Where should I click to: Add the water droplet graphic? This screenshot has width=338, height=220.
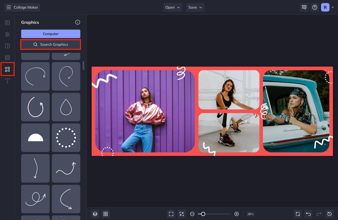click(x=66, y=107)
